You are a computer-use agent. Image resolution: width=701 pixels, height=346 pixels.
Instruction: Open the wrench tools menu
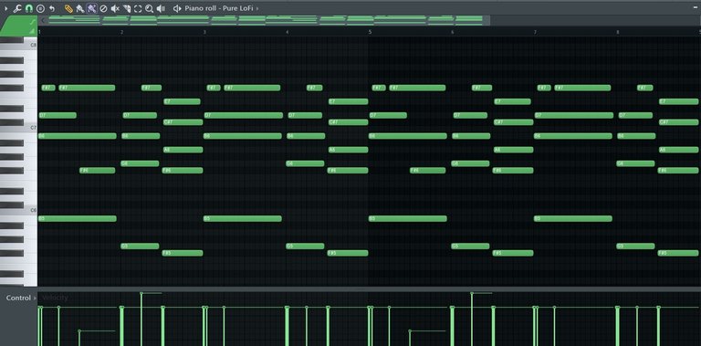click(x=17, y=8)
